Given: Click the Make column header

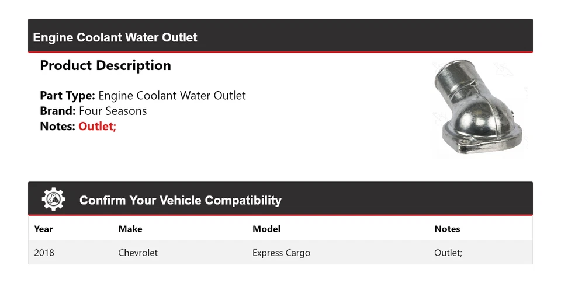Looking at the screenshot, I should 130,229.
